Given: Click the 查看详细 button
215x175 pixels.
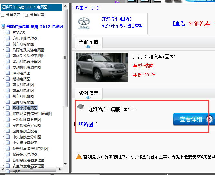Looking at the screenshot, I should (194, 119).
